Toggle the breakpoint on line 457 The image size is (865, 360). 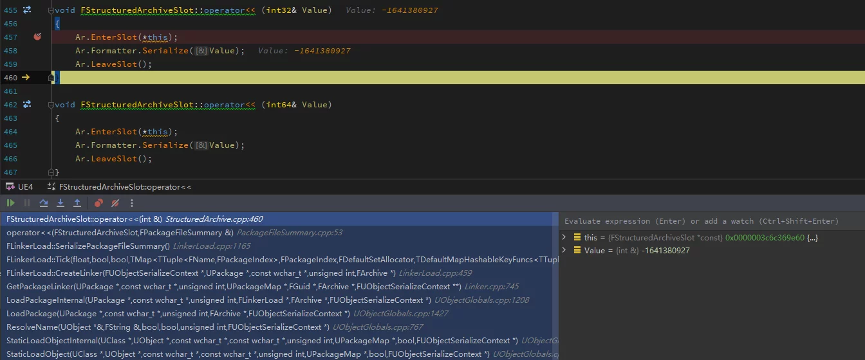37,37
